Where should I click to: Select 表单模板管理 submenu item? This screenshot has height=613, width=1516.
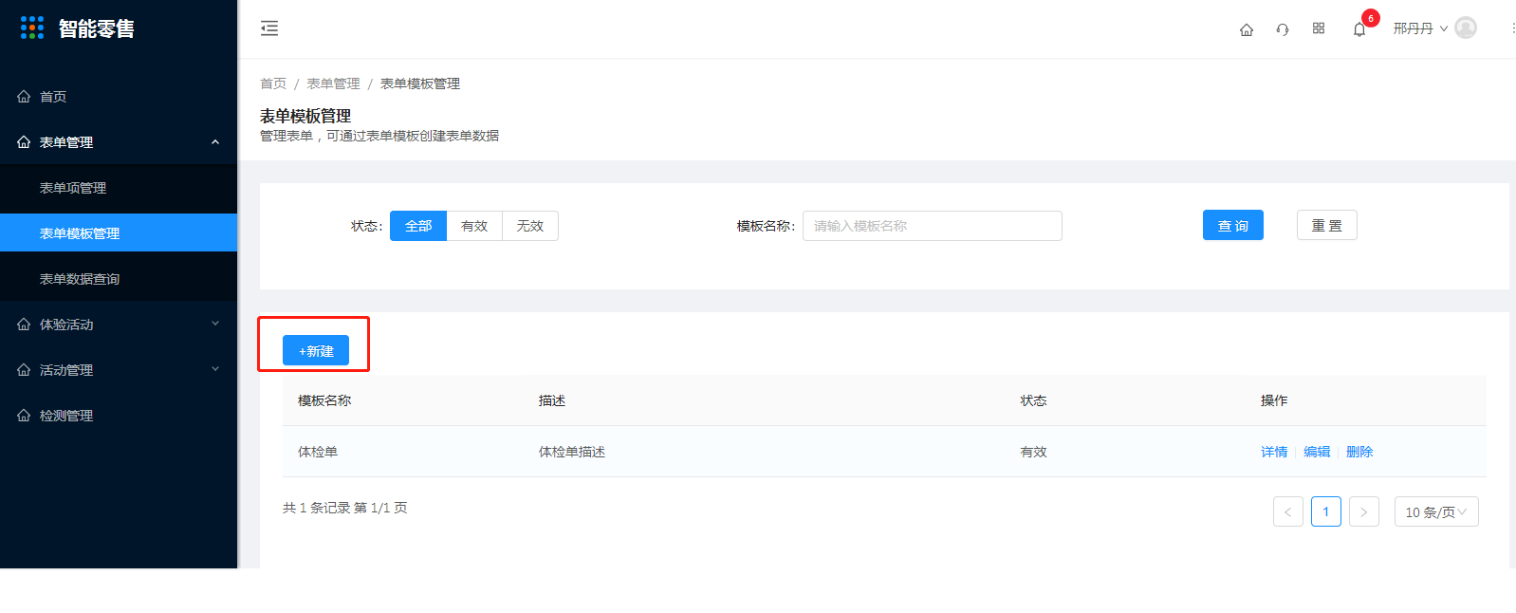coord(119,232)
